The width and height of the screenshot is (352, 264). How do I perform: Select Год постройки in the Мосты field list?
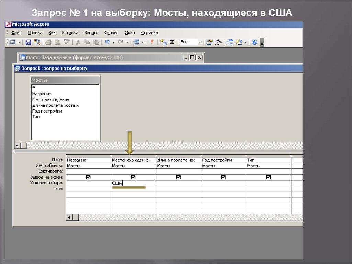click(47, 111)
